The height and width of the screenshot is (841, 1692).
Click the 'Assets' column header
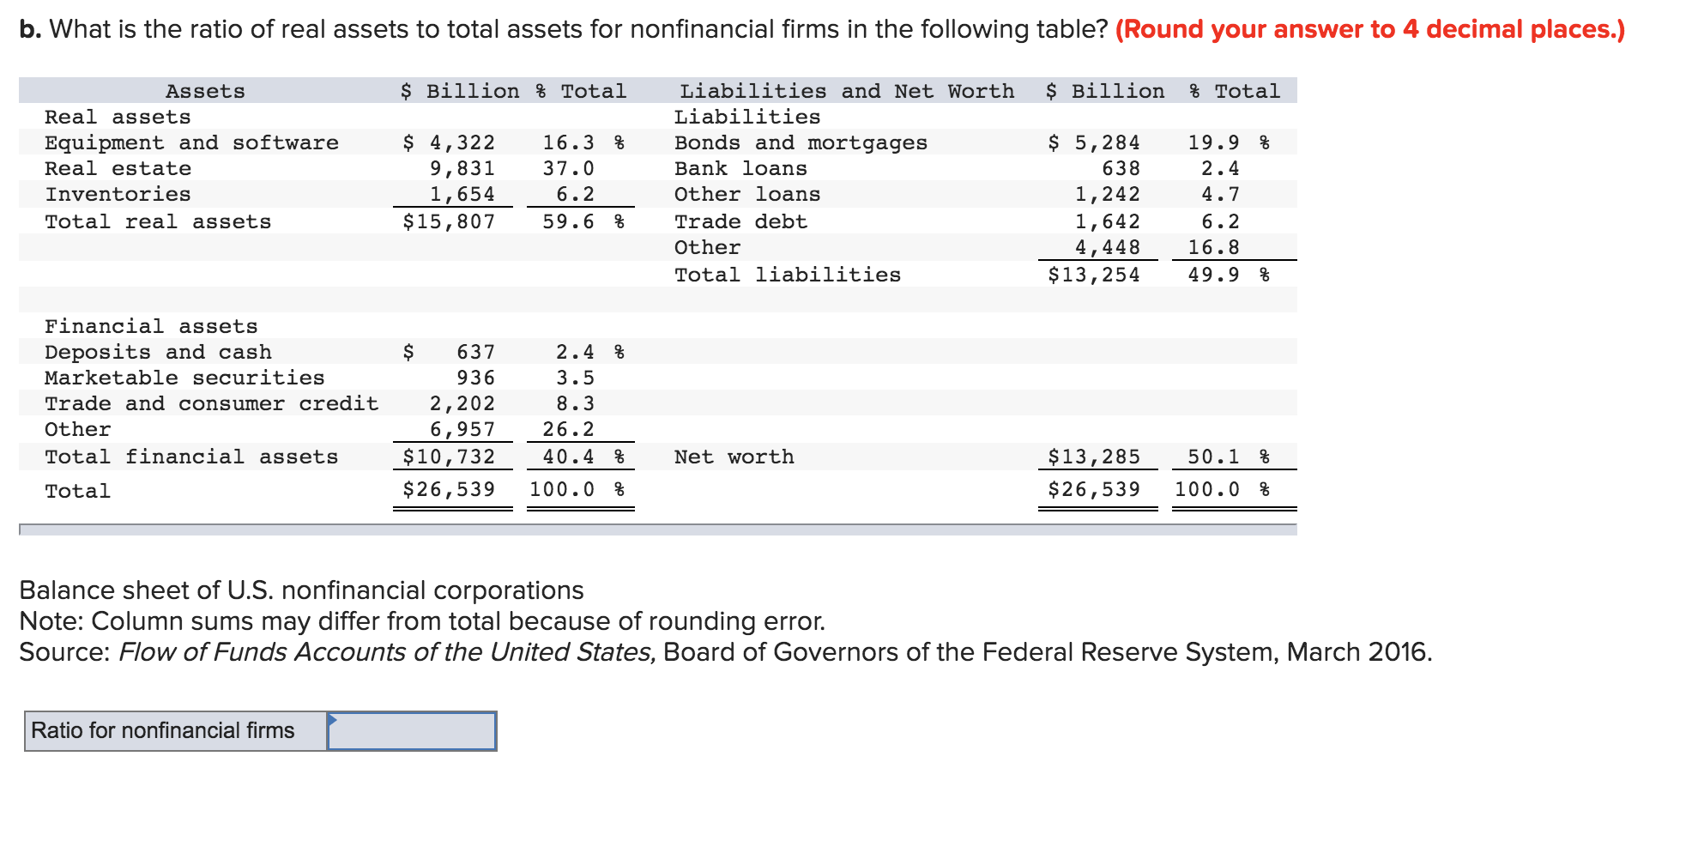tap(205, 91)
